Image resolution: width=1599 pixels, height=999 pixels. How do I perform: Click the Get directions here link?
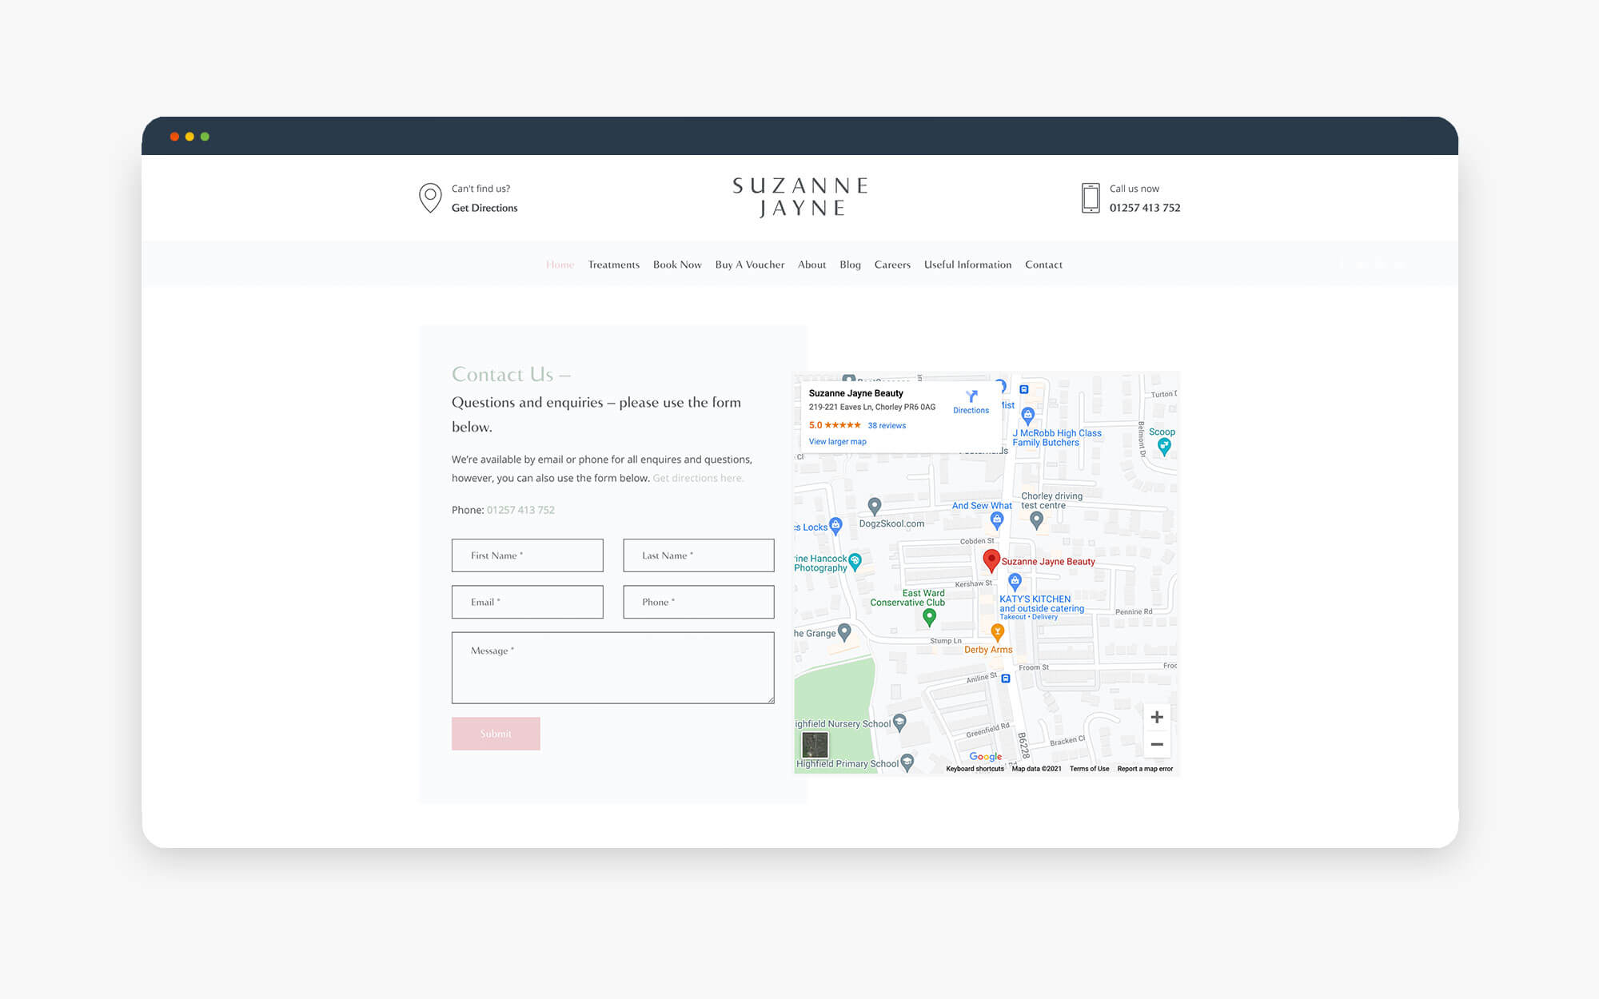[698, 478]
